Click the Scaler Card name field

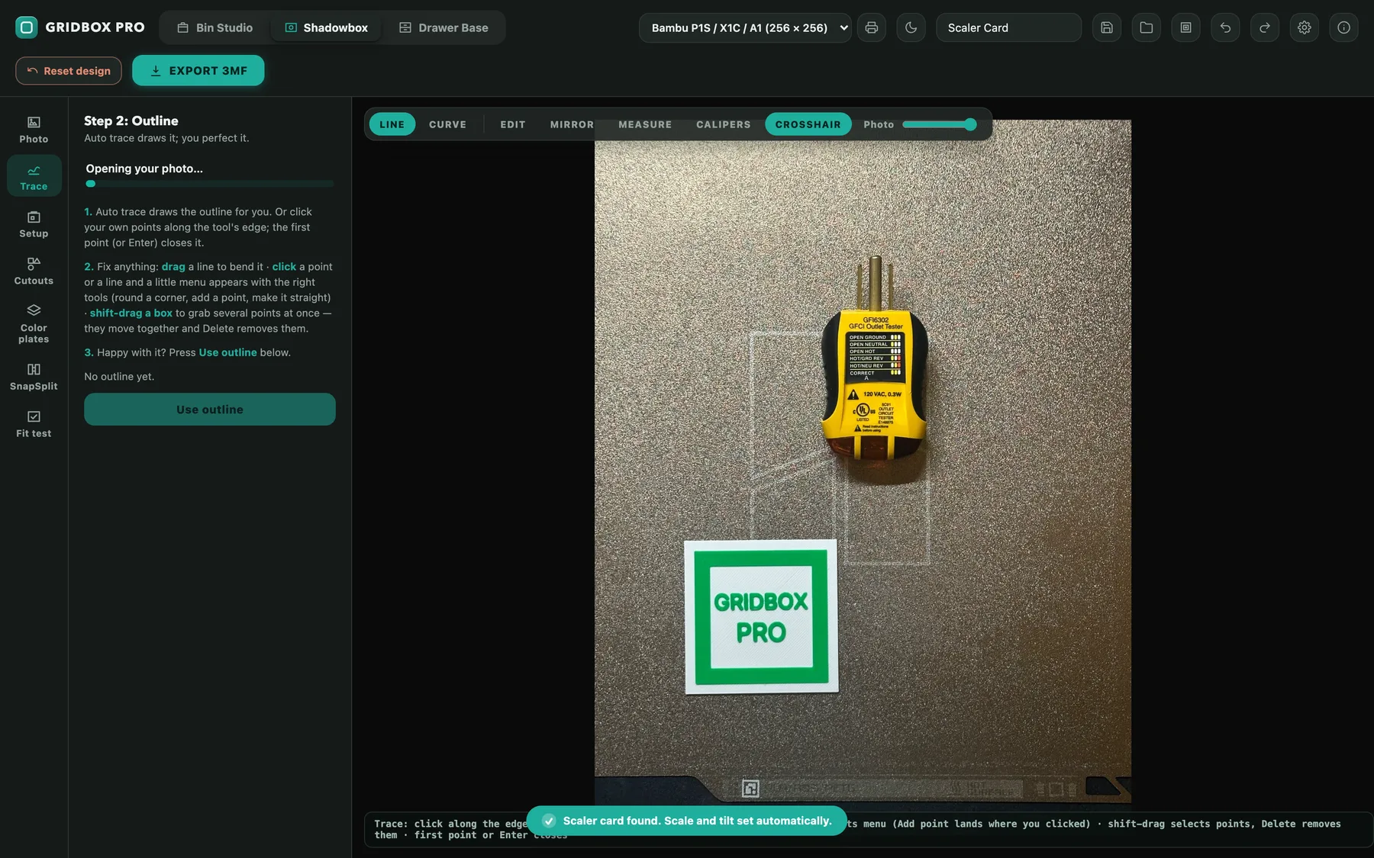click(x=1008, y=27)
